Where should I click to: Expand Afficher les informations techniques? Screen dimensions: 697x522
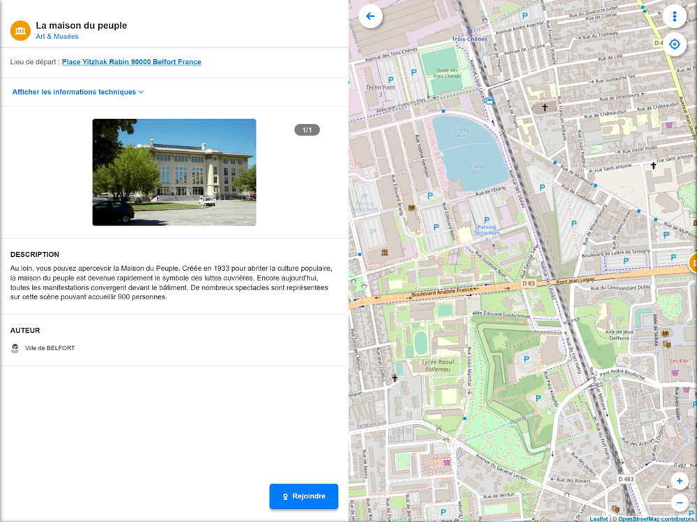point(78,92)
